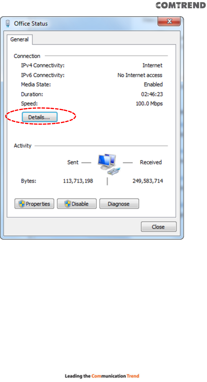This screenshot has width=207, height=382.
Task: Close the Office Status window with X
Action: pos(169,22)
